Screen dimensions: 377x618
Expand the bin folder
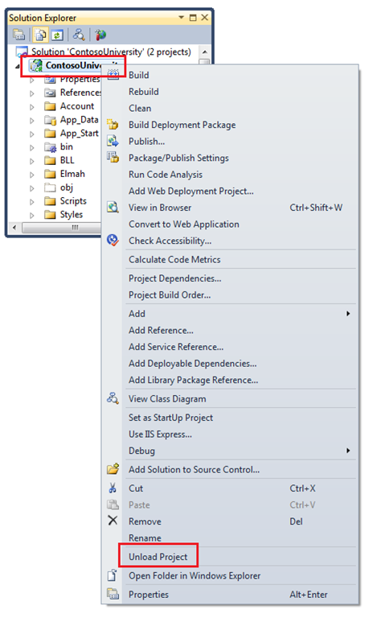point(32,147)
